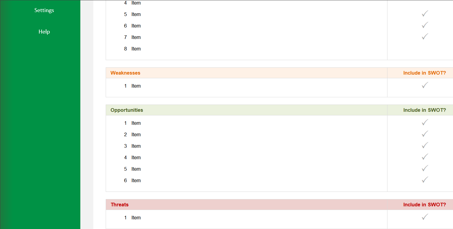The width and height of the screenshot is (453, 229).
Task: Select the Weaknesses section header
Action: (125, 73)
